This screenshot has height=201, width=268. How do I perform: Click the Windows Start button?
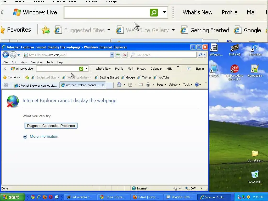coord(12,197)
